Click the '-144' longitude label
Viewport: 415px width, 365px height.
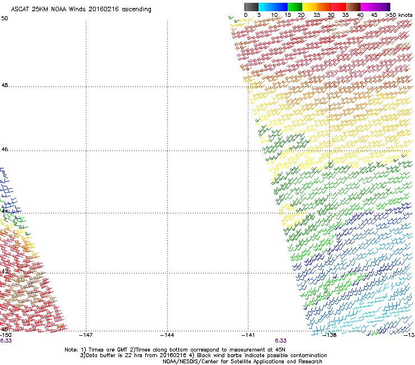coord(167,335)
